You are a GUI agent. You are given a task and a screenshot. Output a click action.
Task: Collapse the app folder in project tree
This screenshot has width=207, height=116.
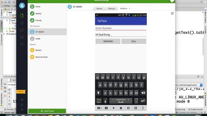click(4, 12)
